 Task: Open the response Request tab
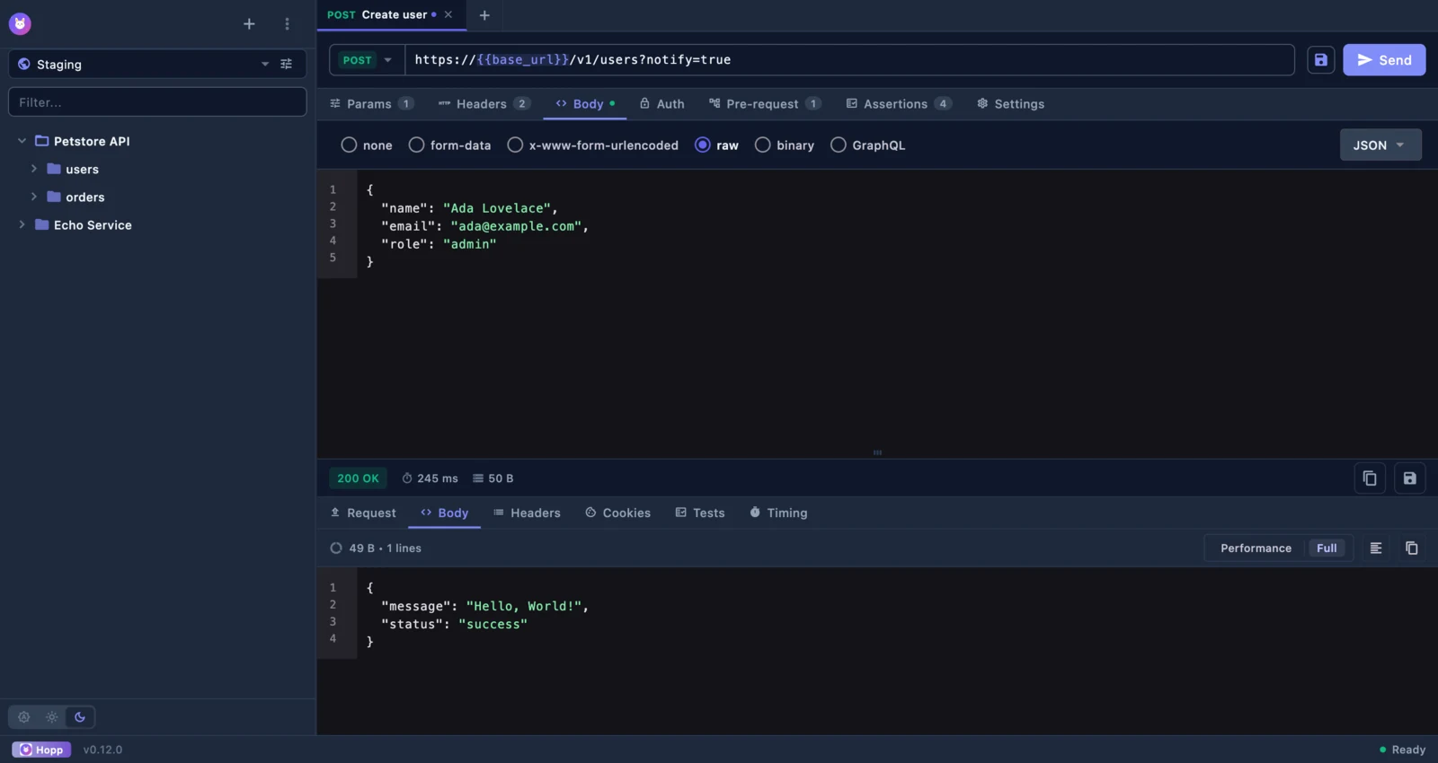363,513
